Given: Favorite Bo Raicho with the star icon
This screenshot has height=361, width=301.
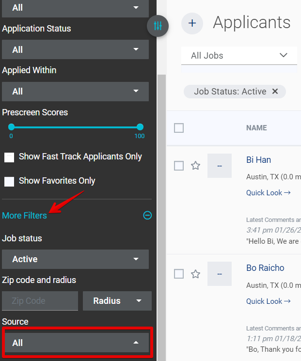Looking at the screenshot, I should click(195, 274).
